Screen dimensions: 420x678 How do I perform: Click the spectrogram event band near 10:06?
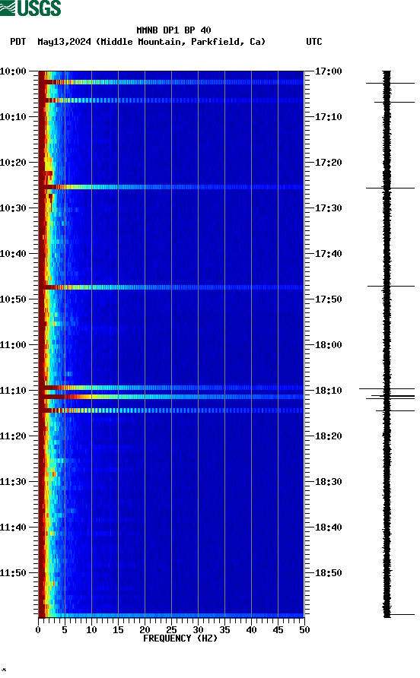point(171,100)
